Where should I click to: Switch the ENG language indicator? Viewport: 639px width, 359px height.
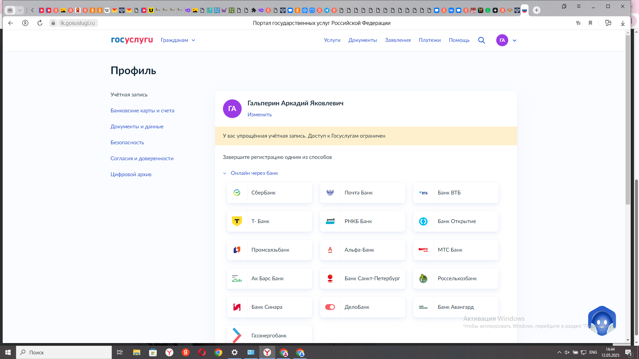tap(593, 352)
